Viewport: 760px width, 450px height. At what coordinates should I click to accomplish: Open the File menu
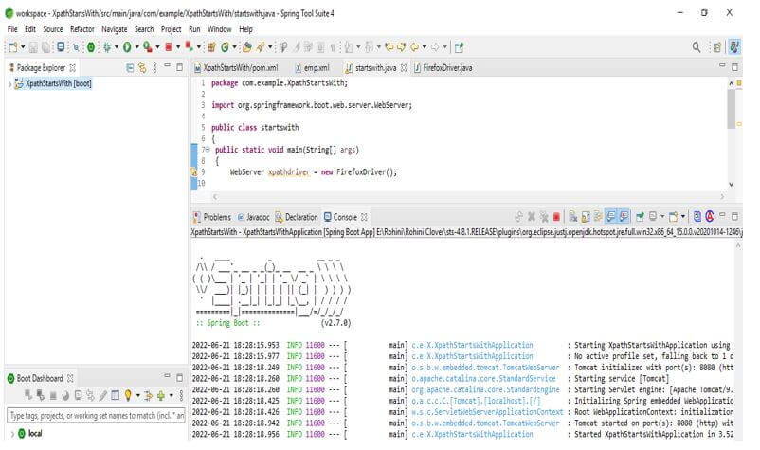coord(12,29)
